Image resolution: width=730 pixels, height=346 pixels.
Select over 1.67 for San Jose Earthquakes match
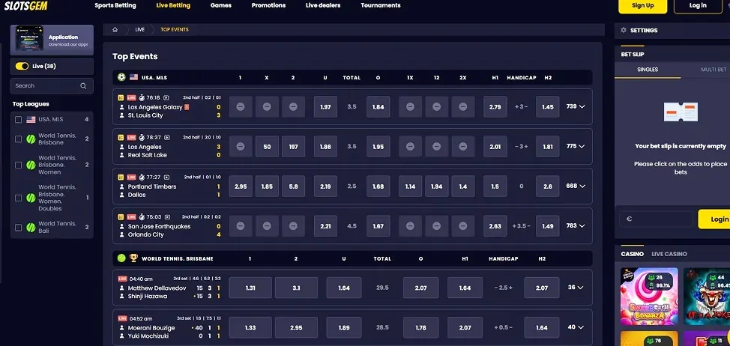378,226
